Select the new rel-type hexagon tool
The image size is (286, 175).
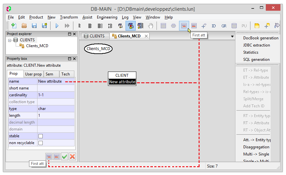point(173,26)
